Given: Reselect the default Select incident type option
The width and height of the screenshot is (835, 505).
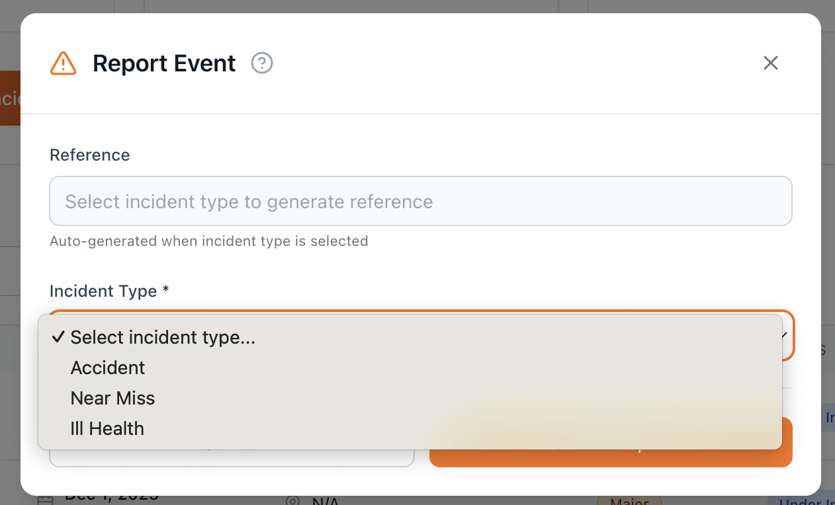Looking at the screenshot, I should pyautogui.click(x=163, y=337).
